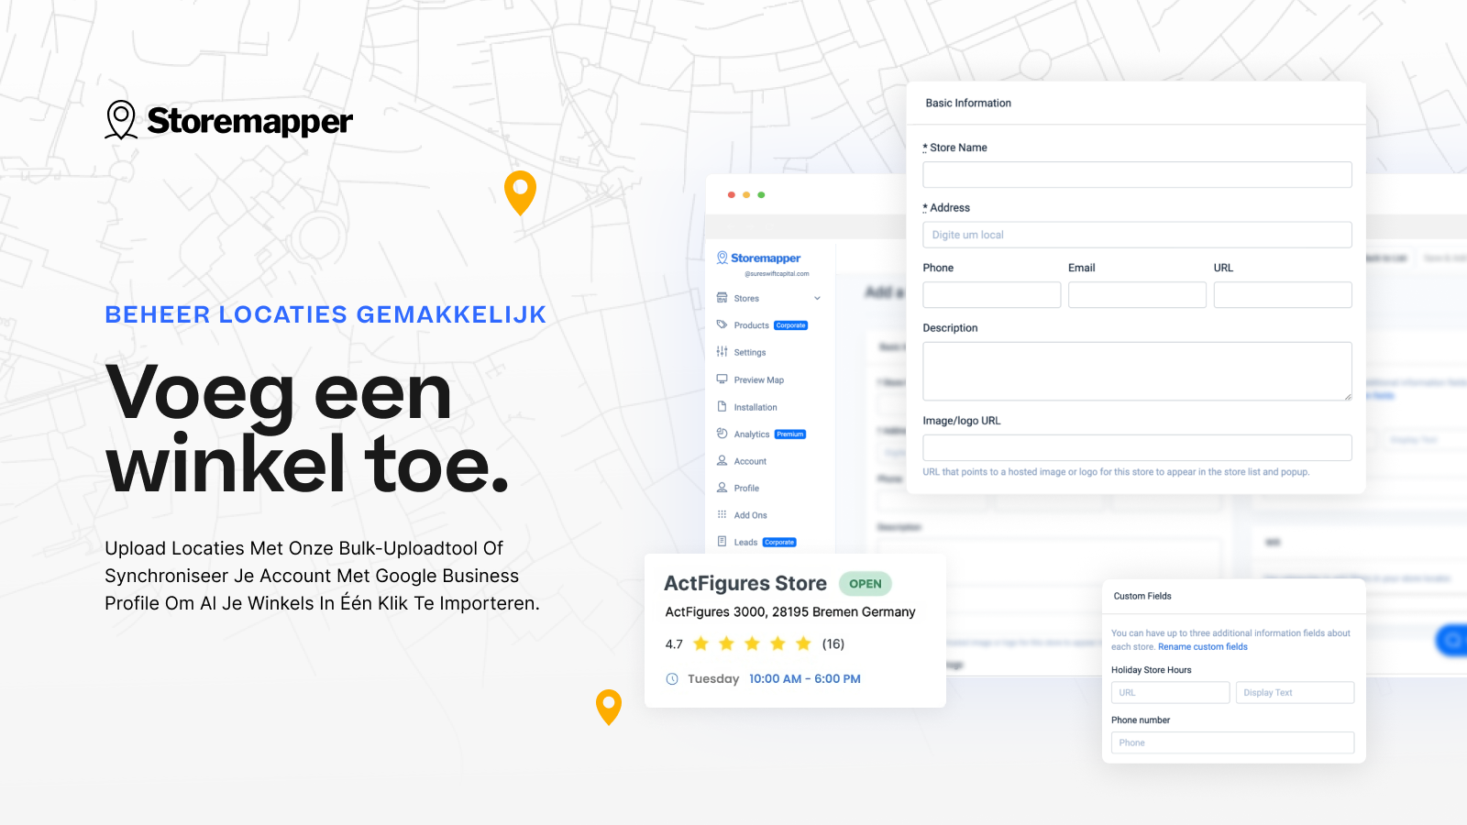Open Account in the sidebar
This screenshot has width=1467, height=825.
(749, 461)
